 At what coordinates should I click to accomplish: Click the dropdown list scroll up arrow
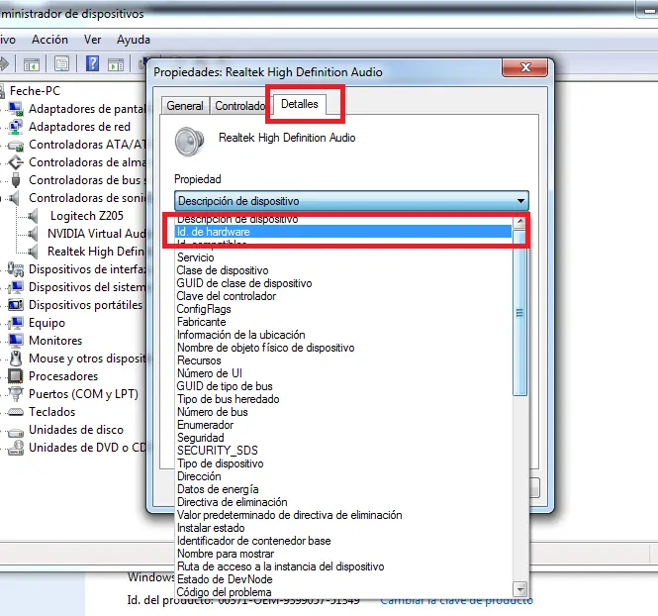coord(519,221)
